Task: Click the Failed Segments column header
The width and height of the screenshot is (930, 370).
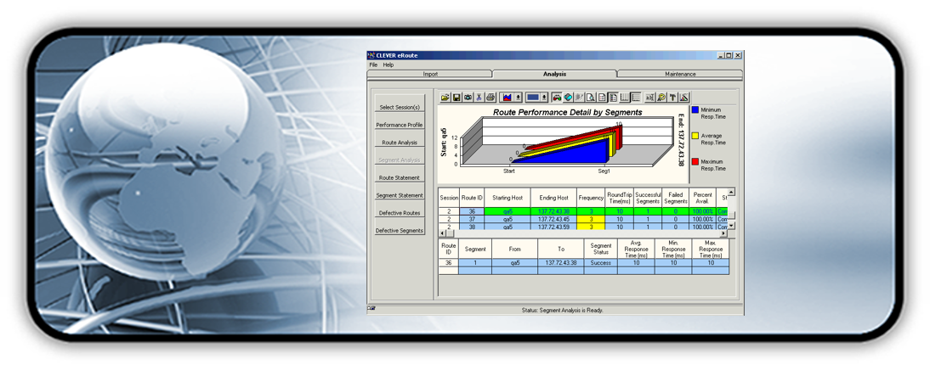Action: click(x=676, y=198)
